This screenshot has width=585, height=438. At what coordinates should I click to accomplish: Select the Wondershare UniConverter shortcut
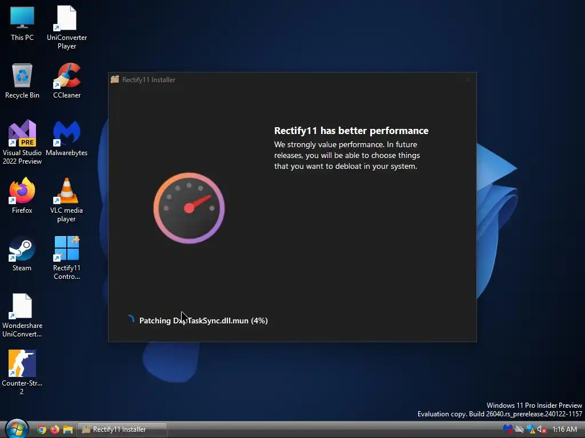click(22, 315)
